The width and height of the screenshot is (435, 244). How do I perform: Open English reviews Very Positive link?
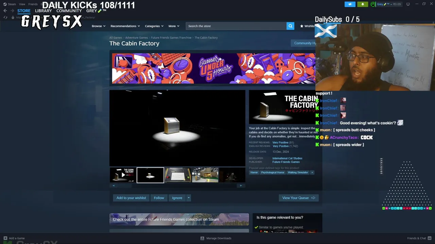click(x=280, y=146)
